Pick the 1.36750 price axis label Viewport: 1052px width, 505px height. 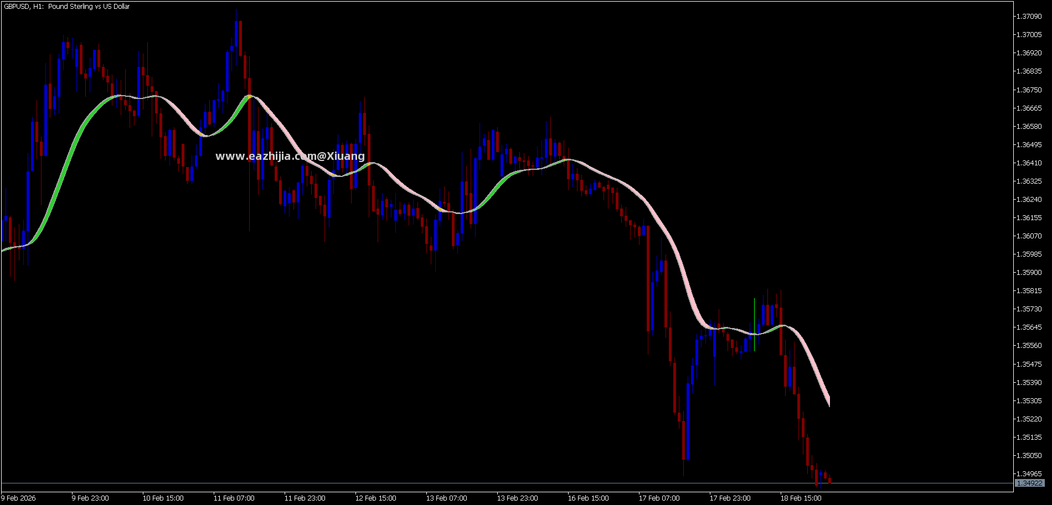point(1029,90)
